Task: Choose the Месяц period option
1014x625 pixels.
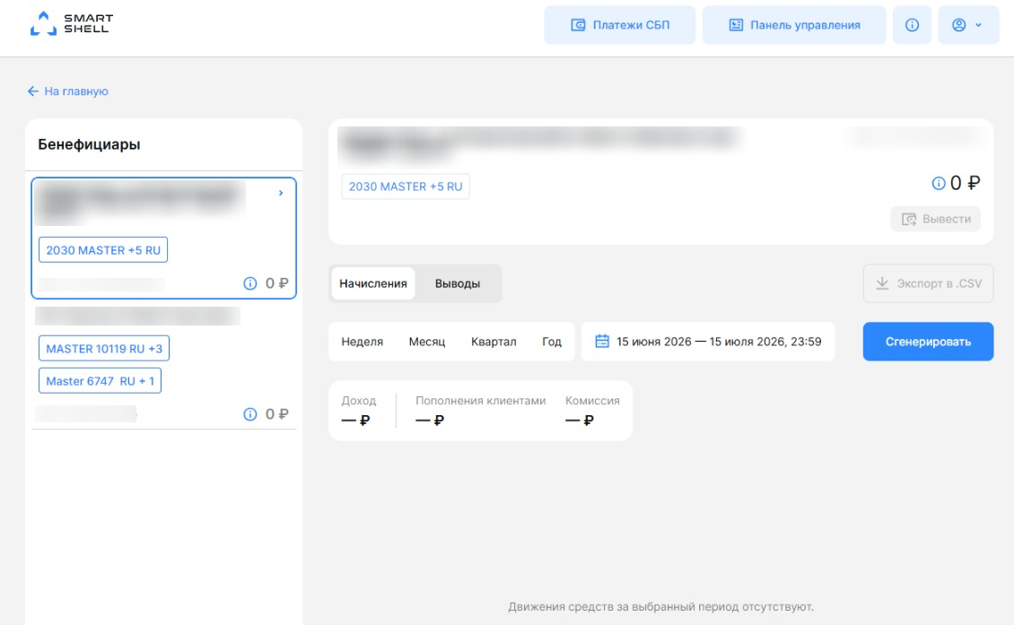Action: (427, 342)
